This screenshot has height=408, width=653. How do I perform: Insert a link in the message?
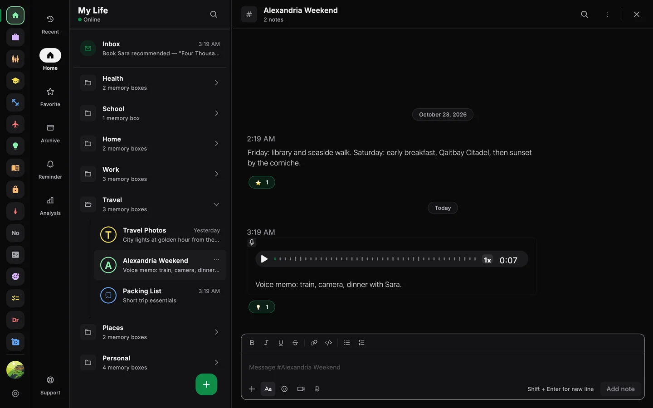(314, 343)
